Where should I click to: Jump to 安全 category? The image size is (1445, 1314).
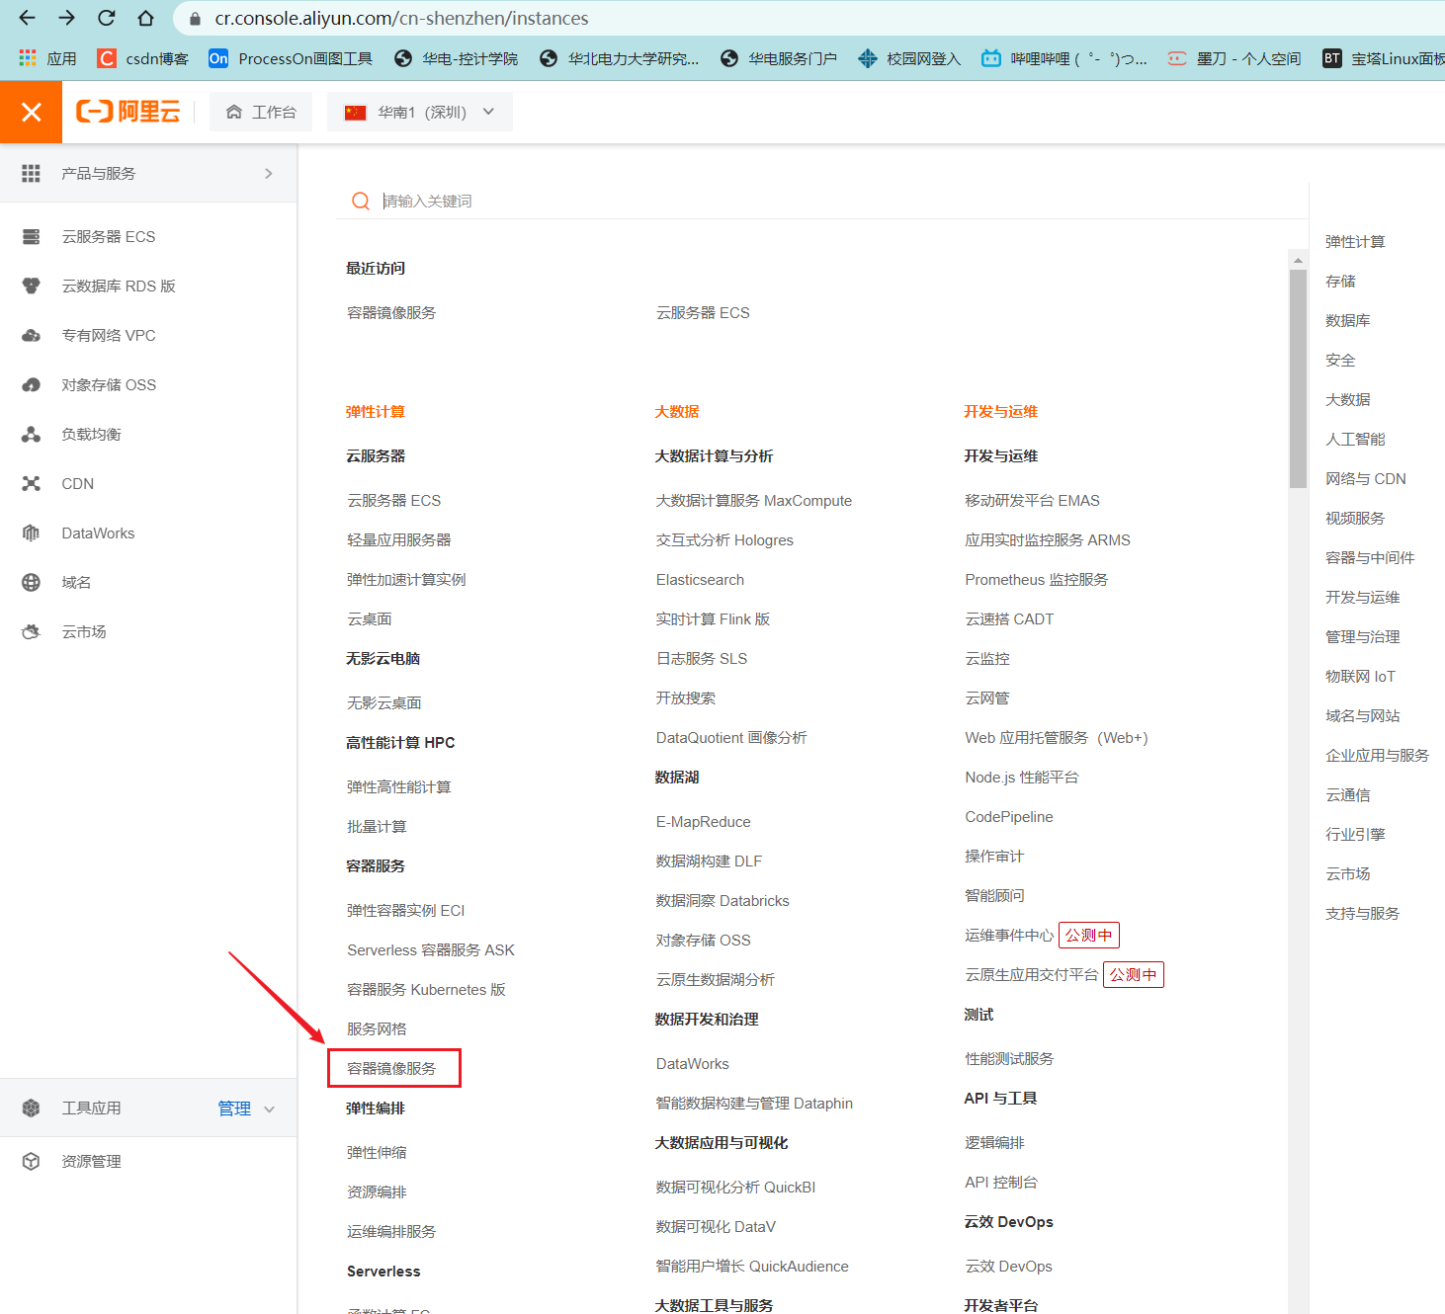pyautogui.click(x=1340, y=360)
